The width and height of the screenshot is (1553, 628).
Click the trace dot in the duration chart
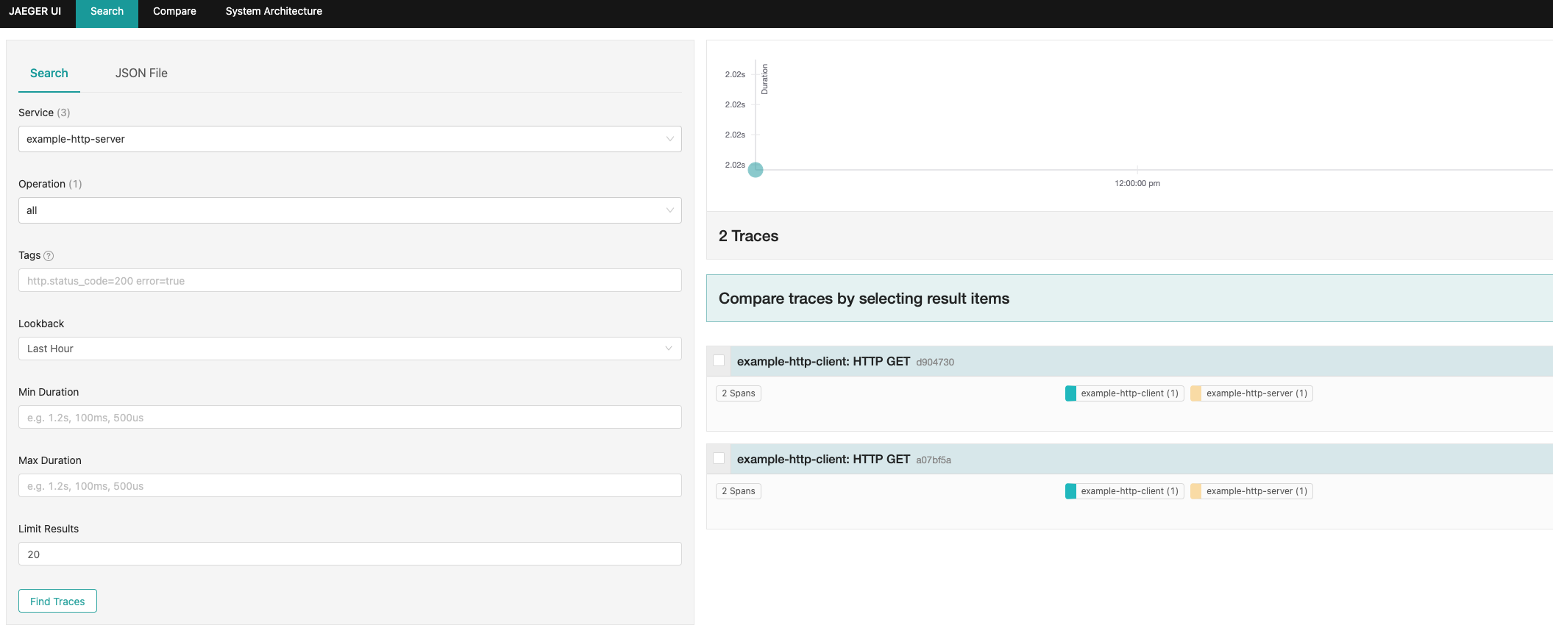pos(756,170)
